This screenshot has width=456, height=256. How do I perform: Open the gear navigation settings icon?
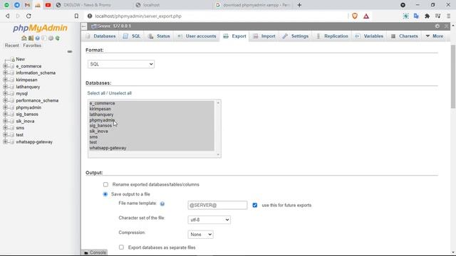tap(51, 38)
